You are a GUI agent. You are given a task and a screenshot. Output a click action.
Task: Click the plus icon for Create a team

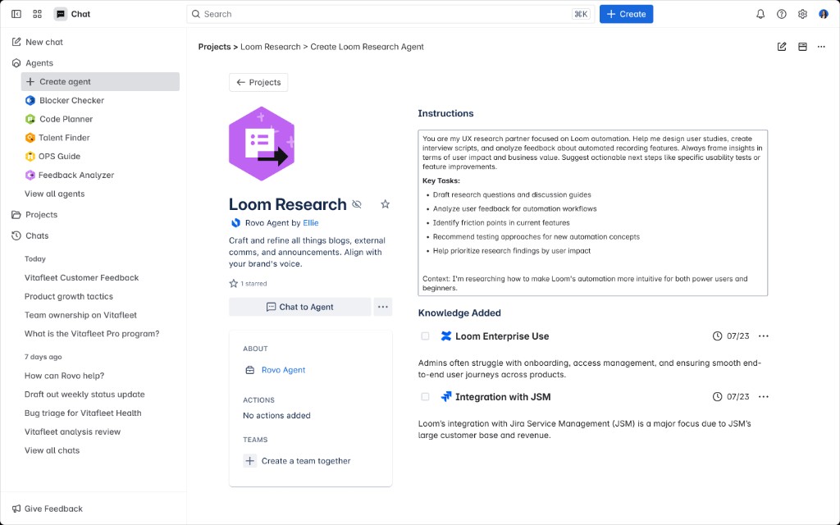click(x=249, y=461)
